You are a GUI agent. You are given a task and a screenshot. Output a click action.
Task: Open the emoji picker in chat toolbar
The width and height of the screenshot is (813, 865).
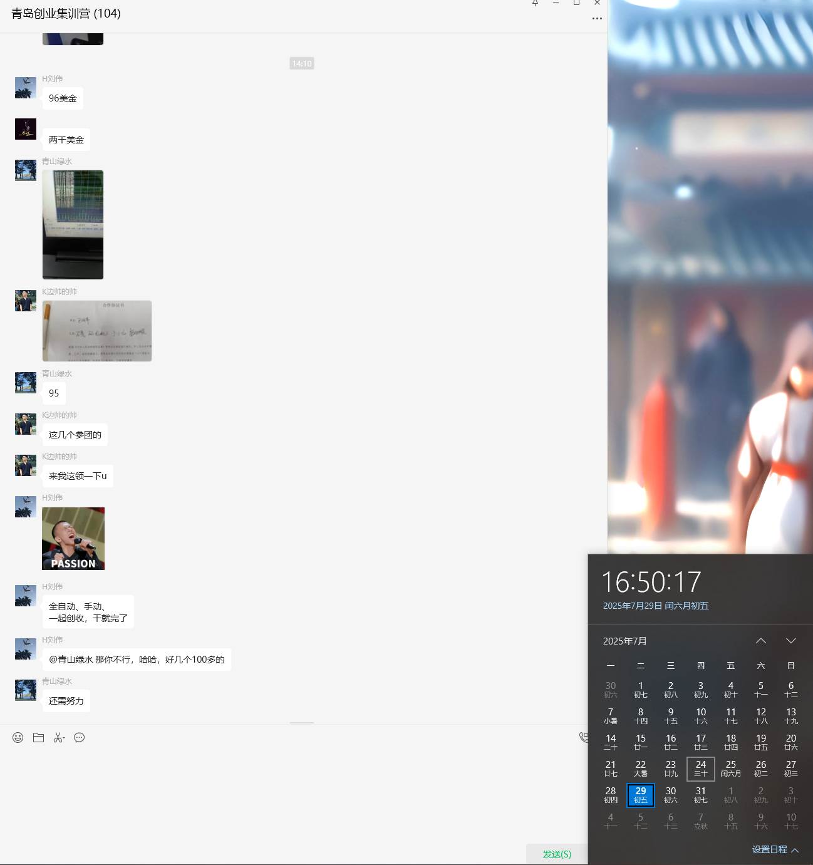pyautogui.click(x=18, y=738)
